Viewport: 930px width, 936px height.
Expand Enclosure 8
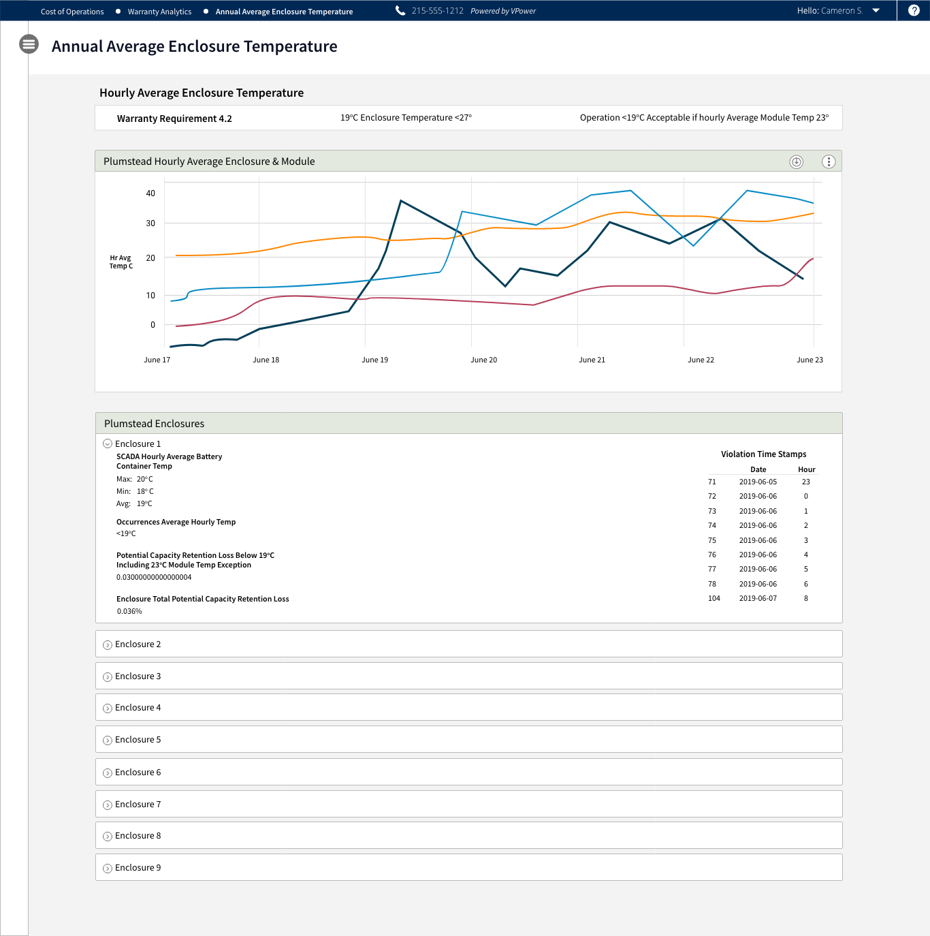108,836
